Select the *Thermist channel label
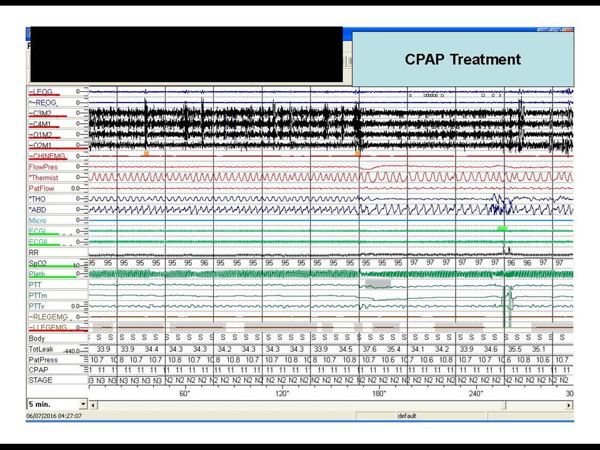The height and width of the screenshot is (450, 600). point(43,177)
